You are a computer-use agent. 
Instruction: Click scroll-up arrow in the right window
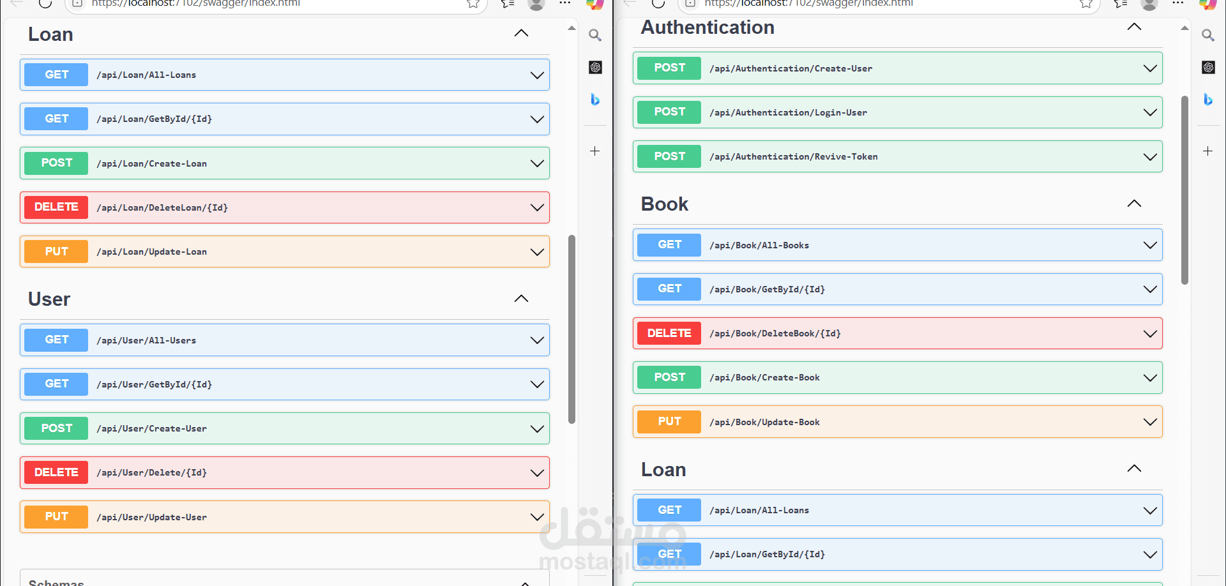pyautogui.click(x=1184, y=28)
